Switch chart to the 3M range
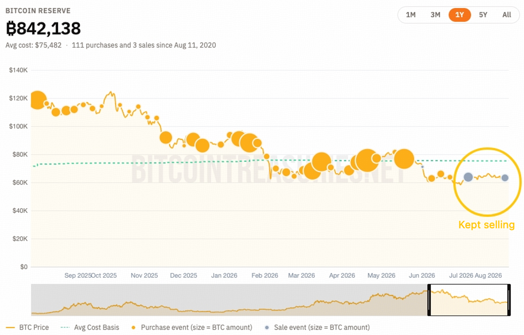This screenshot has width=524, height=335. click(x=435, y=15)
